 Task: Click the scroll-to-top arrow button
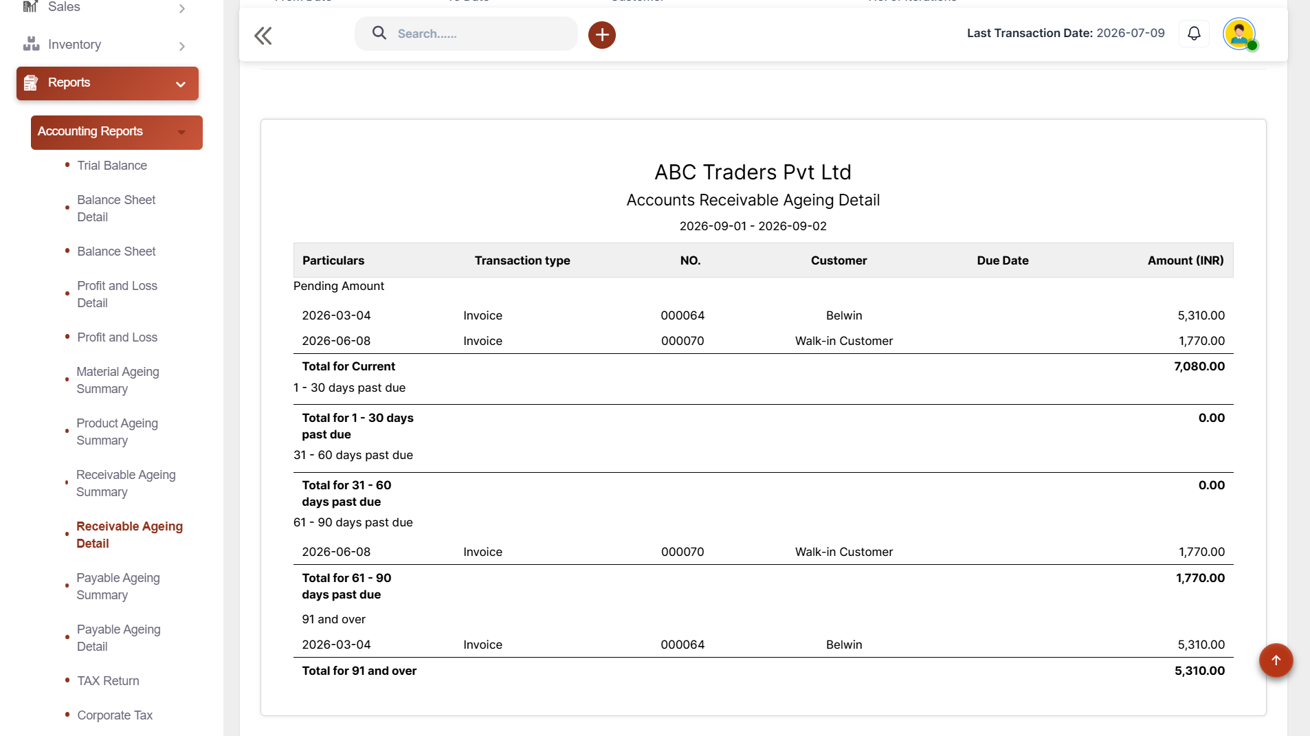tap(1276, 660)
